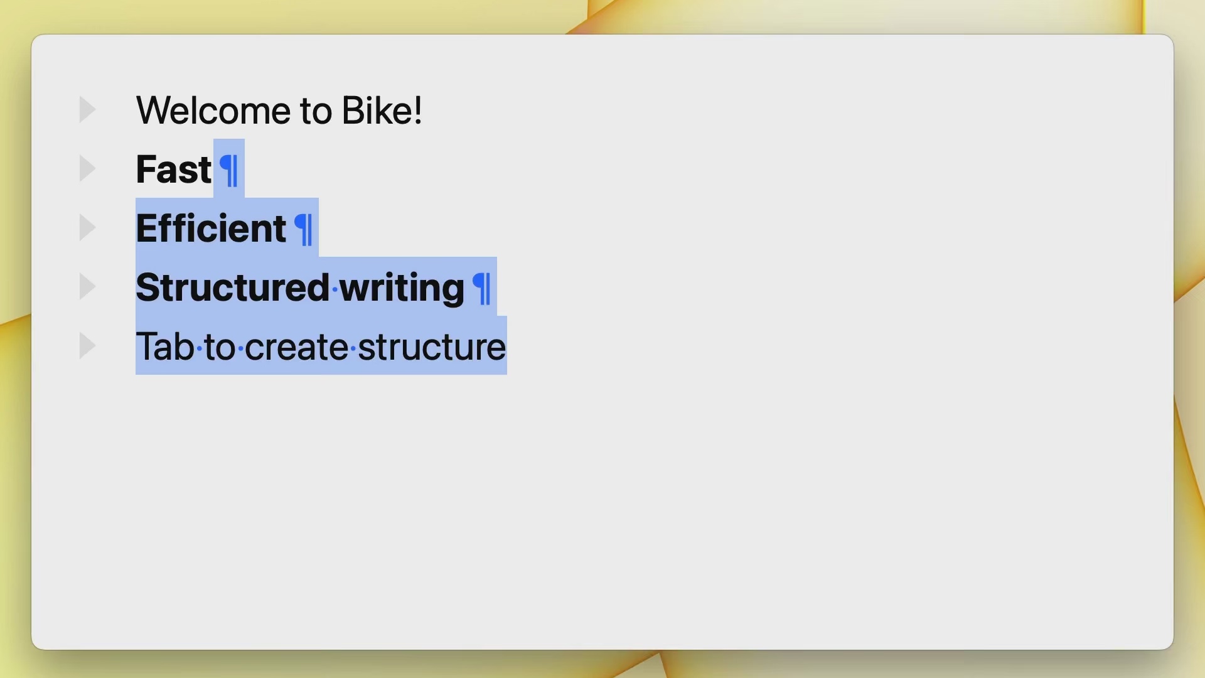Collapse the 'Efficient' row disclosure triangle
Image resolution: width=1205 pixels, height=678 pixels.
click(87, 228)
